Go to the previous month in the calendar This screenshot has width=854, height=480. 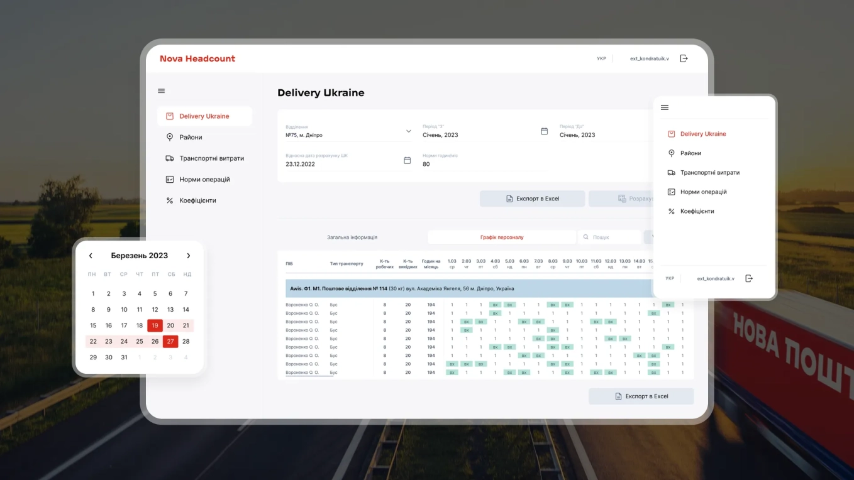[91, 256]
